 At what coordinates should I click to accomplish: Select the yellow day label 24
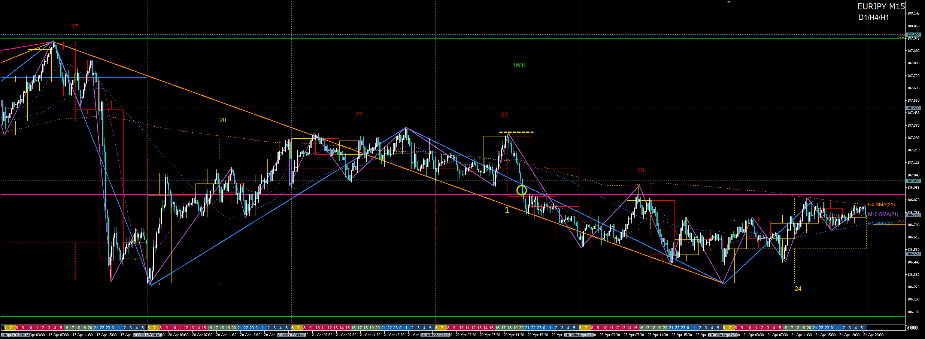click(x=798, y=289)
